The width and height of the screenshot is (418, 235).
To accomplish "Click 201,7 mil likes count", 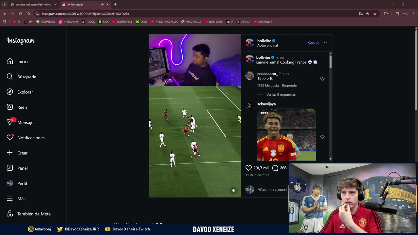I will point(261,168).
